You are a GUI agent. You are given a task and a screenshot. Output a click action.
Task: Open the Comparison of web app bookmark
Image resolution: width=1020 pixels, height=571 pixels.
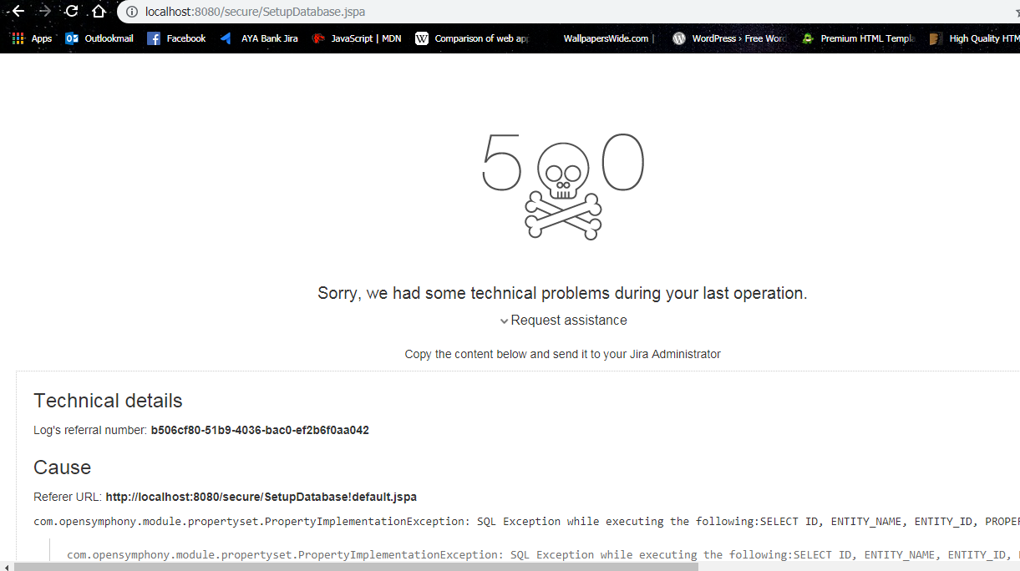[x=472, y=38]
